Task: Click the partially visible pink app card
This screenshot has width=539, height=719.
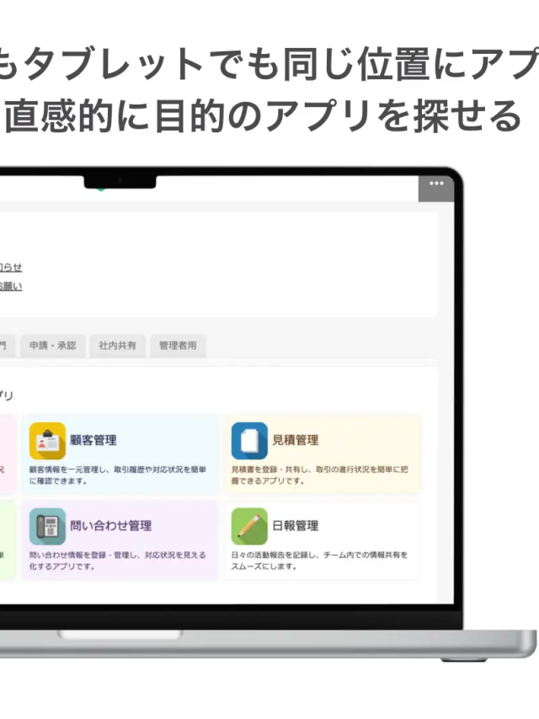Action: click(x=7, y=455)
